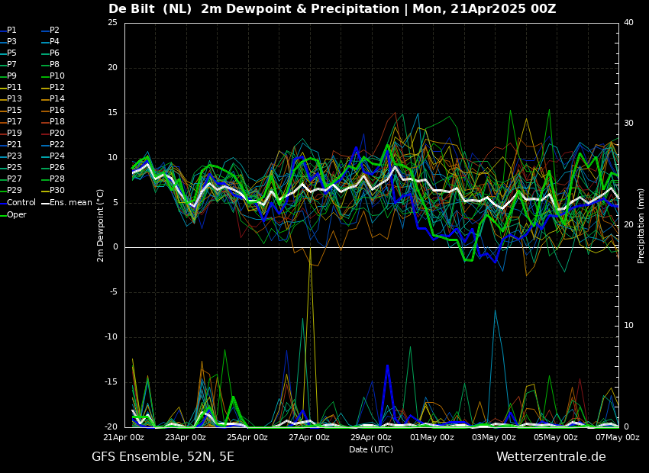The image size is (649, 473).
Task: Choose the P16 legend entry
Action: [53, 110]
